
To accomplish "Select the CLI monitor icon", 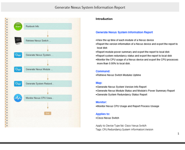I will point(18,40).
